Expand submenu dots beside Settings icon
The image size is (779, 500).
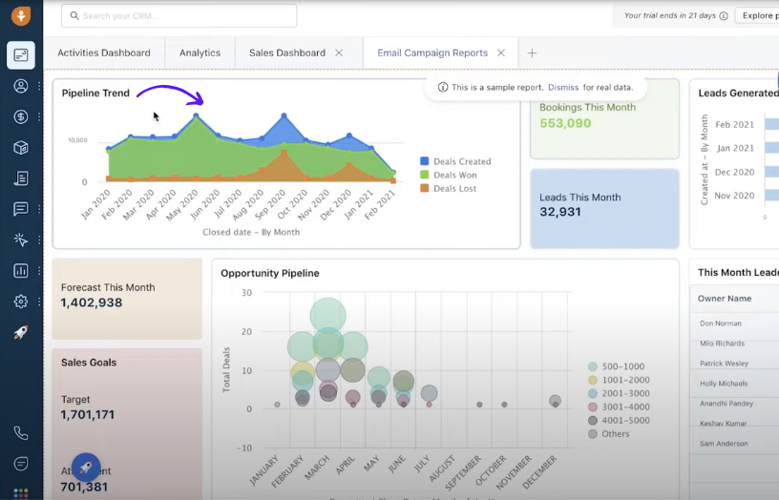tap(39, 302)
